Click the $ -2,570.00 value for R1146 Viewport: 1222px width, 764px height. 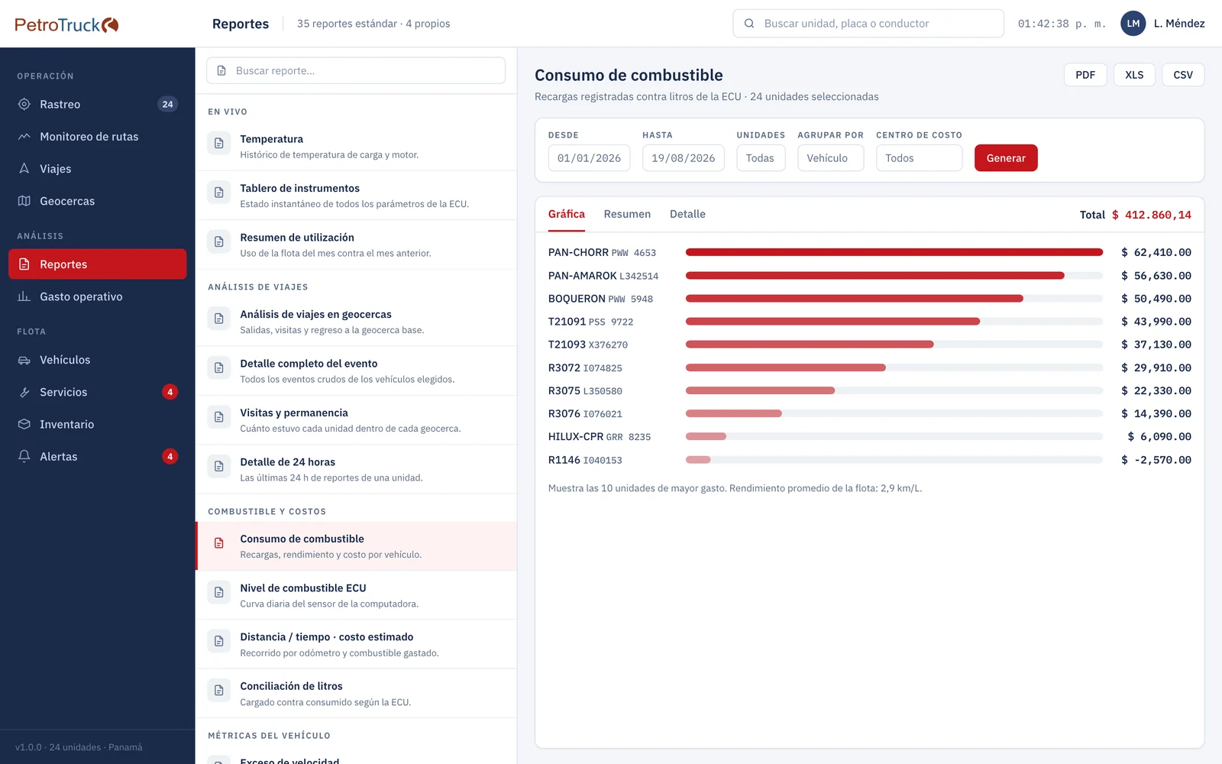coord(1156,460)
